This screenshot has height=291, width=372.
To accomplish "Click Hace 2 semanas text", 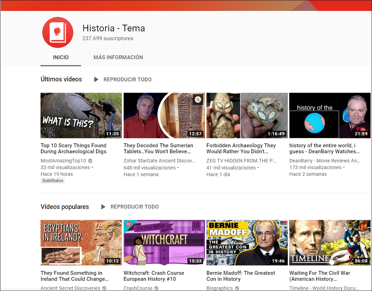I will point(308,174).
